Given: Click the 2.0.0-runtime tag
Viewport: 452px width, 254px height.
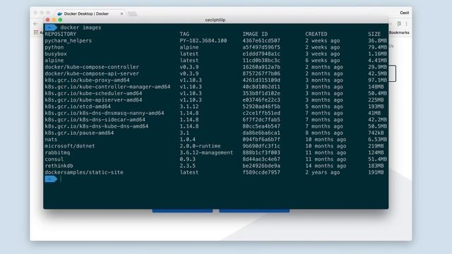Looking at the screenshot, I should 200,146.
